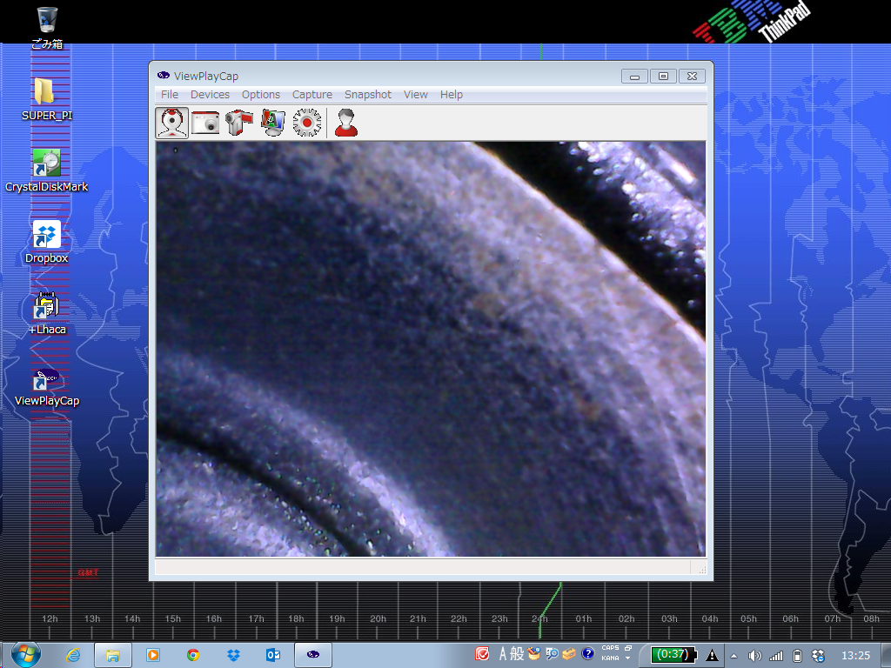Image resolution: width=891 pixels, height=668 pixels.
Task: Click the still camera snapshot icon
Action: point(205,122)
